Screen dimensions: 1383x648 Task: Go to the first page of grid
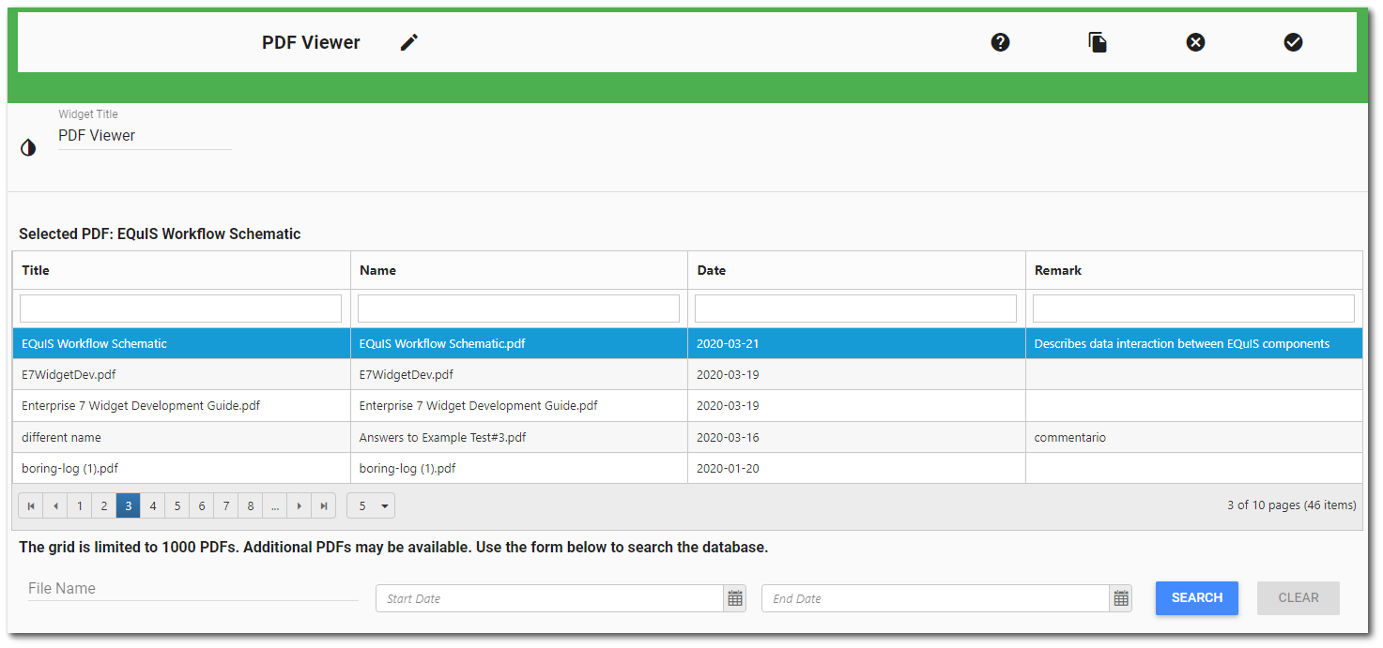[31, 506]
